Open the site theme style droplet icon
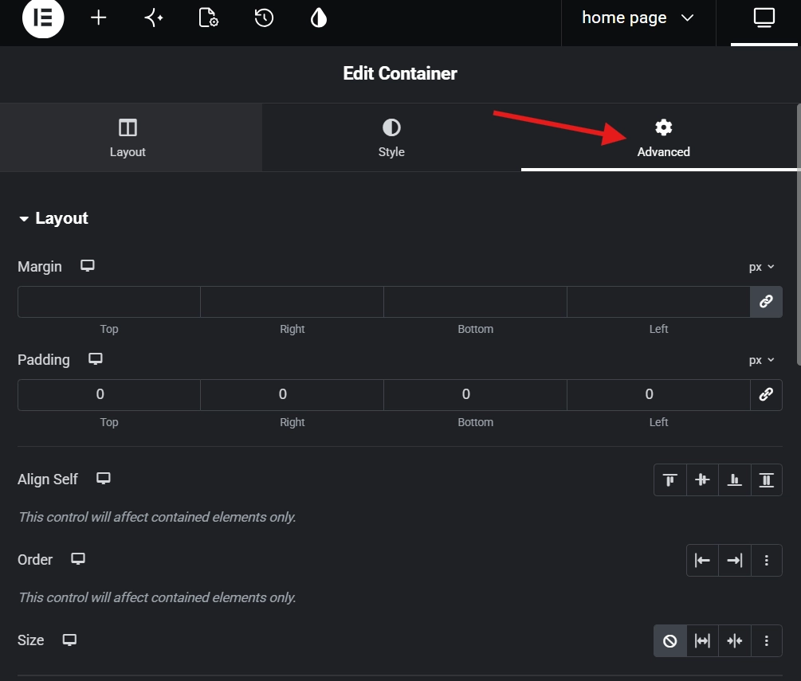The width and height of the screenshot is (801, 681). point(319,18)
